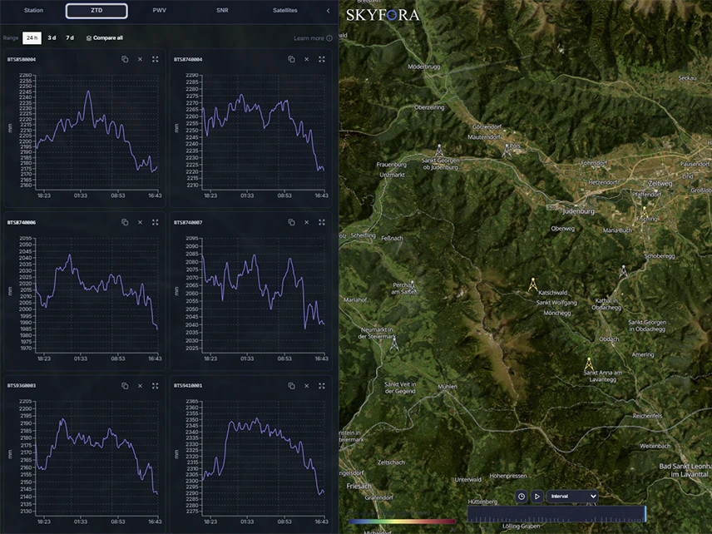Image resolution: width=712 pixels, height=534 pixels.
Task: Copy the BTS8580004 chart
Action: 125,59
